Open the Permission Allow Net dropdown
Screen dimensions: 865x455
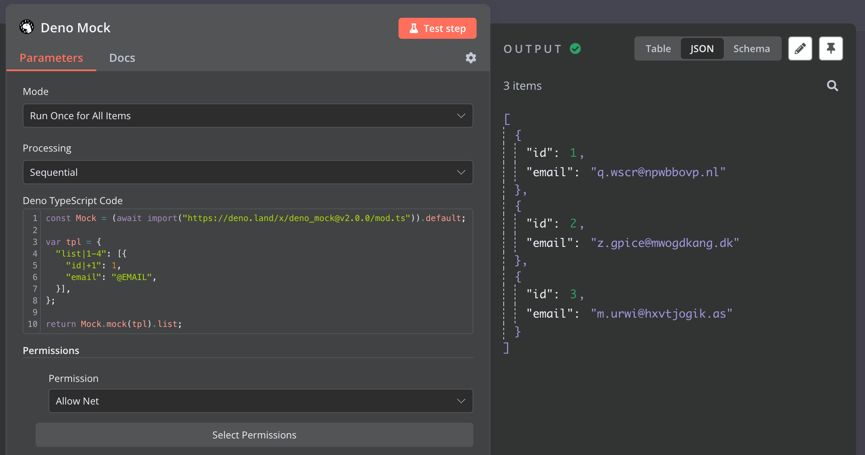261,401
